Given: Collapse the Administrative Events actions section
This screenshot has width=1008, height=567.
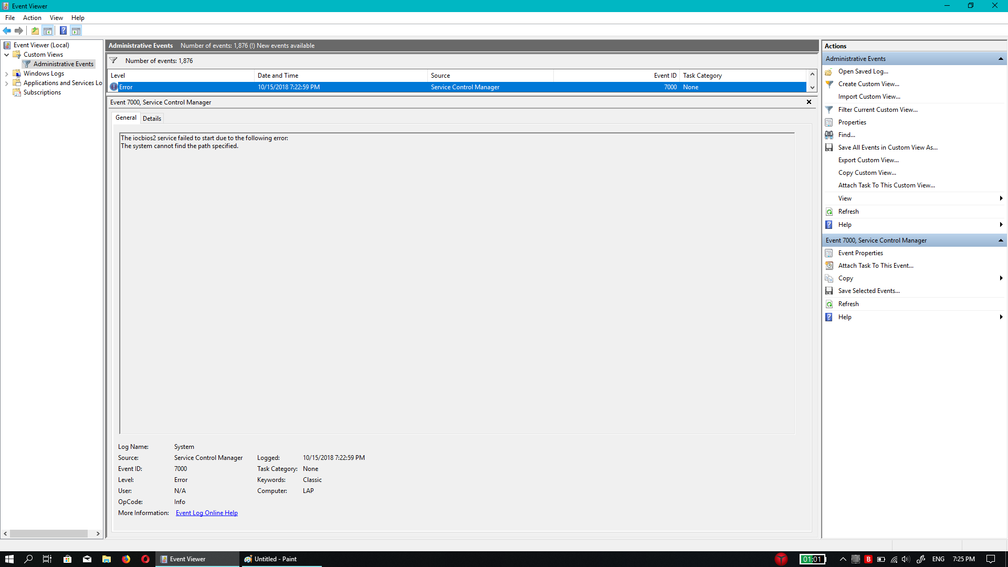Looking at the screenshot, I should tap(1001, 59).
